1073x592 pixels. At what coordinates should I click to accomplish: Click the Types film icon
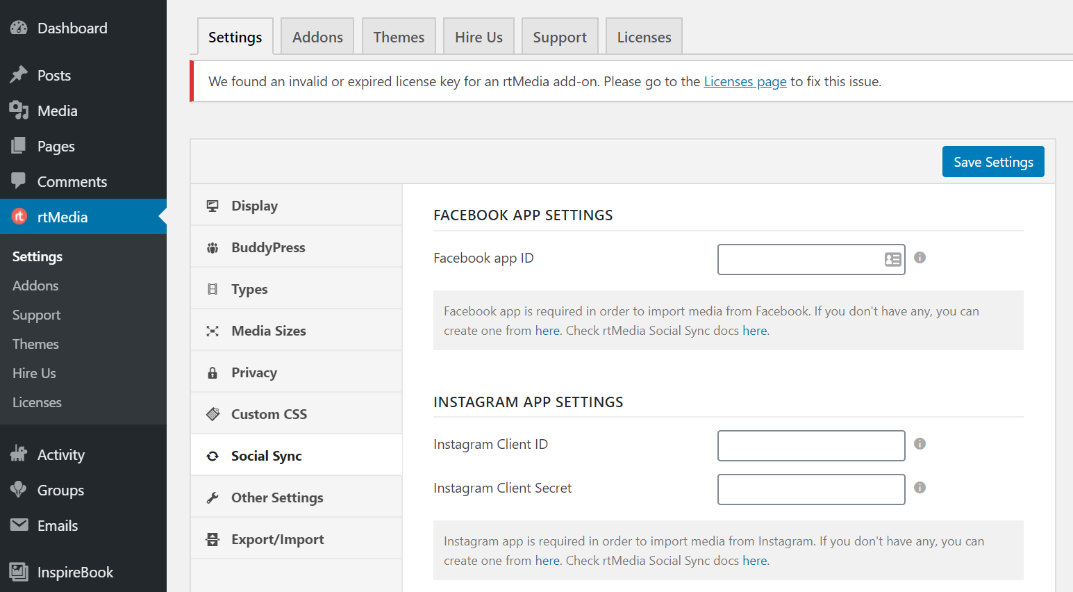[x=213, y=289]
